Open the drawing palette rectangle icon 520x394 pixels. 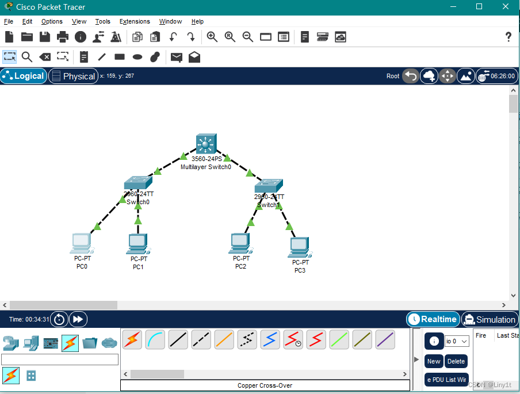pos(266,37)
